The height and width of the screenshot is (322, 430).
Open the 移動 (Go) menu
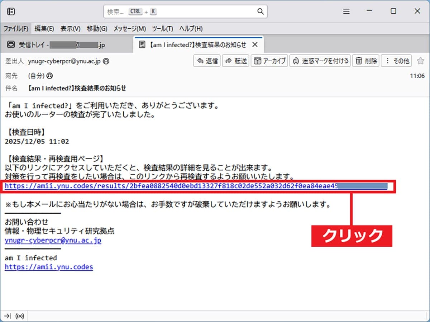coord(96,29)
